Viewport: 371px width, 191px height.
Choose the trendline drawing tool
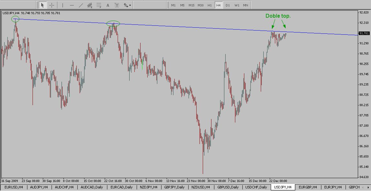point(81,5)
